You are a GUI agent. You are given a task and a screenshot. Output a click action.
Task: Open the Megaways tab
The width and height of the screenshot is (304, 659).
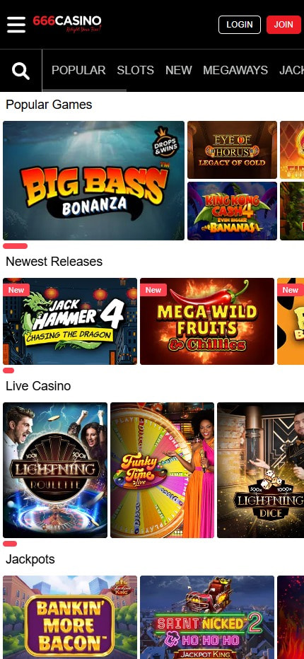(235, 70)
